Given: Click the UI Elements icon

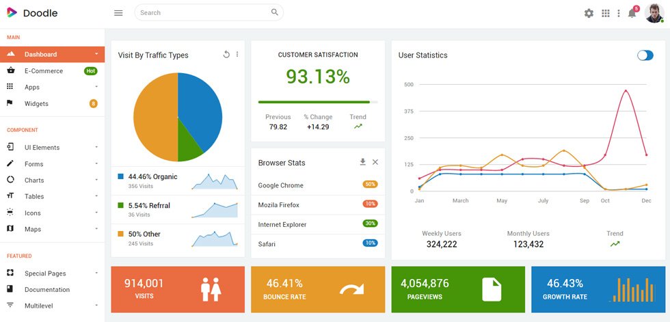Looking at the screenshot, I should 10,147.
